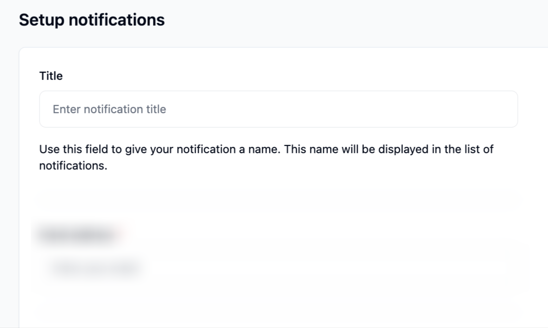This screenshot has height=328, width=548.
Task: Click the 'Title' field label
Action: coord(50,75)
